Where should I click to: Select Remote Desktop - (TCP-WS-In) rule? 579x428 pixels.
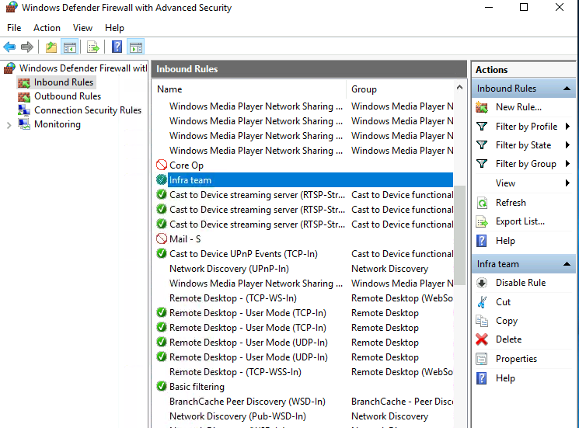233,298
